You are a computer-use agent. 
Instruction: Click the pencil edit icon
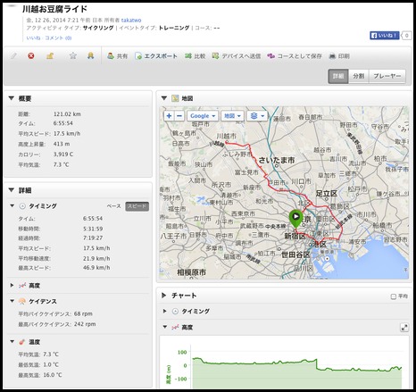pos(13,56)
